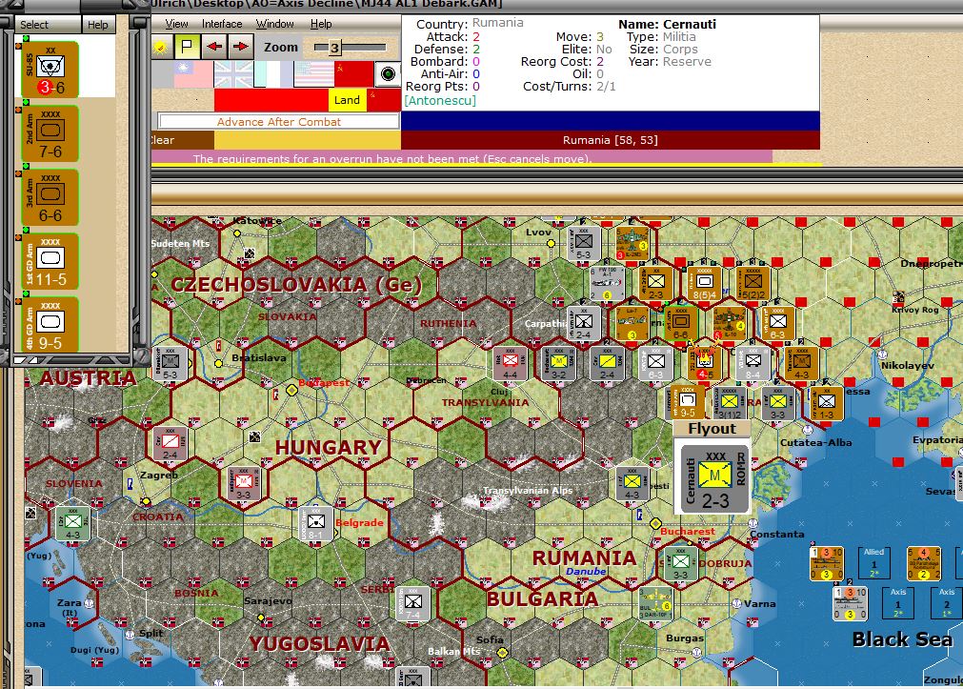This screenshot has height=689, width=963.
Task: Click the 4-3 yellow unit in Rumania
Action: 632,484
